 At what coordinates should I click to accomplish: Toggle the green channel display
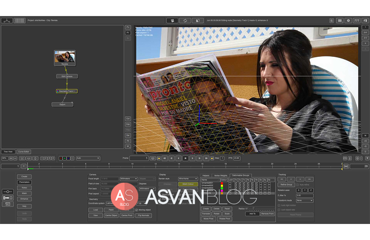(65, 158)
